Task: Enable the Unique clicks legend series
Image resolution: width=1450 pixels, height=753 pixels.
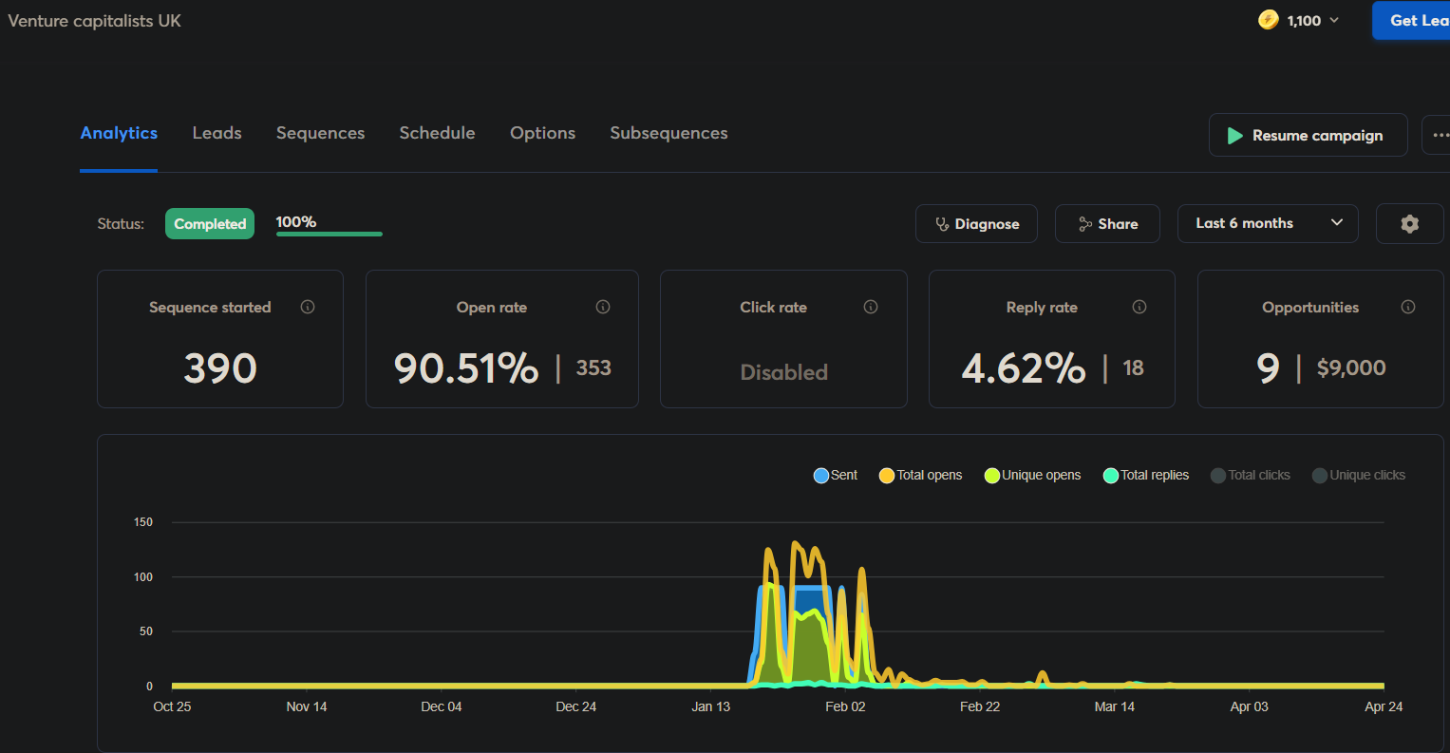Action: coord(1358,475)
